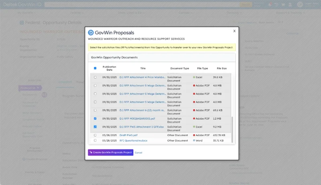Click Excel icon in PWS Attachment 1 GFP.xlsx row
The image size is (321, 185).
194,127
